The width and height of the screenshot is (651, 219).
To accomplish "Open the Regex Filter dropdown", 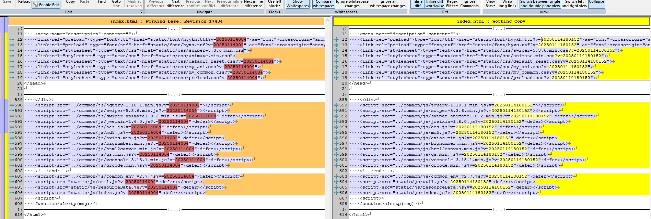I will point(452,4).
